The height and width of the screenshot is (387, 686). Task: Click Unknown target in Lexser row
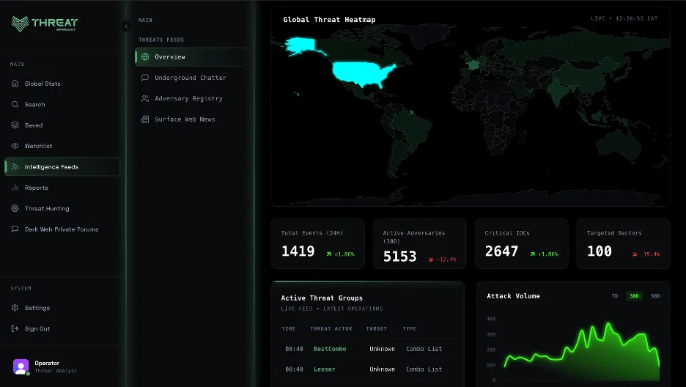382,369
